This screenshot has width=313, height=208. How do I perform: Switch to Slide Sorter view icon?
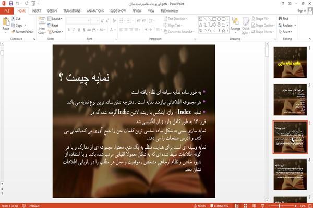[x=245, y=206]
